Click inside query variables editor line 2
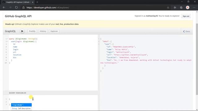Image resolution: width=198 pixels, height=111 pixels. coord(53,102)
